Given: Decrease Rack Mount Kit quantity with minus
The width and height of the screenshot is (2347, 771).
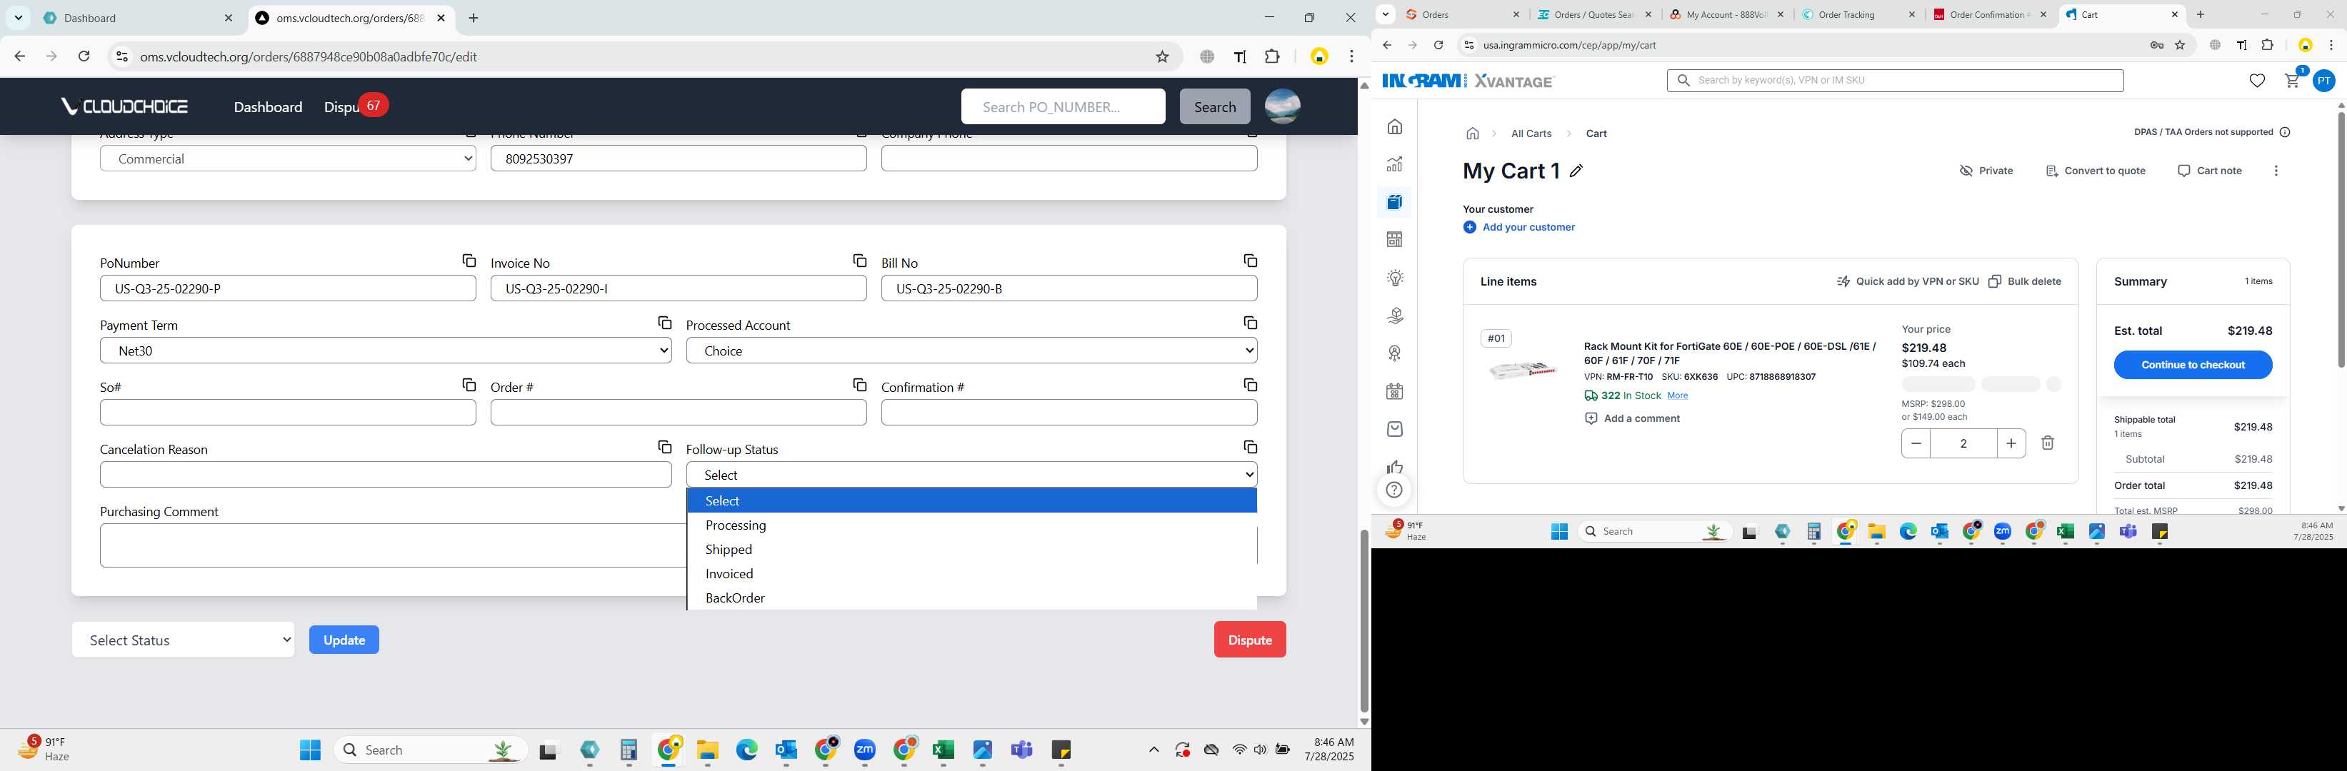Looking at the screenshot, I should coord(1916,443).
